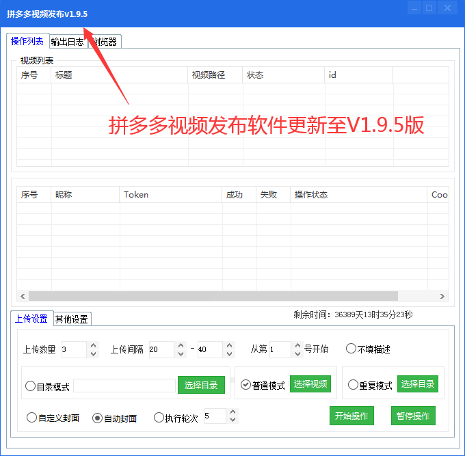Click the account table scroll right arrow
Screen dimensions: 465x456
pos(442,296)
